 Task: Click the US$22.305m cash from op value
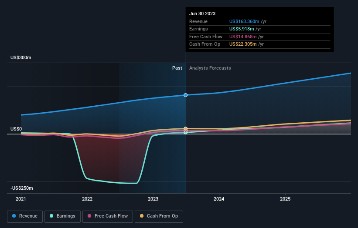(243, 44)
